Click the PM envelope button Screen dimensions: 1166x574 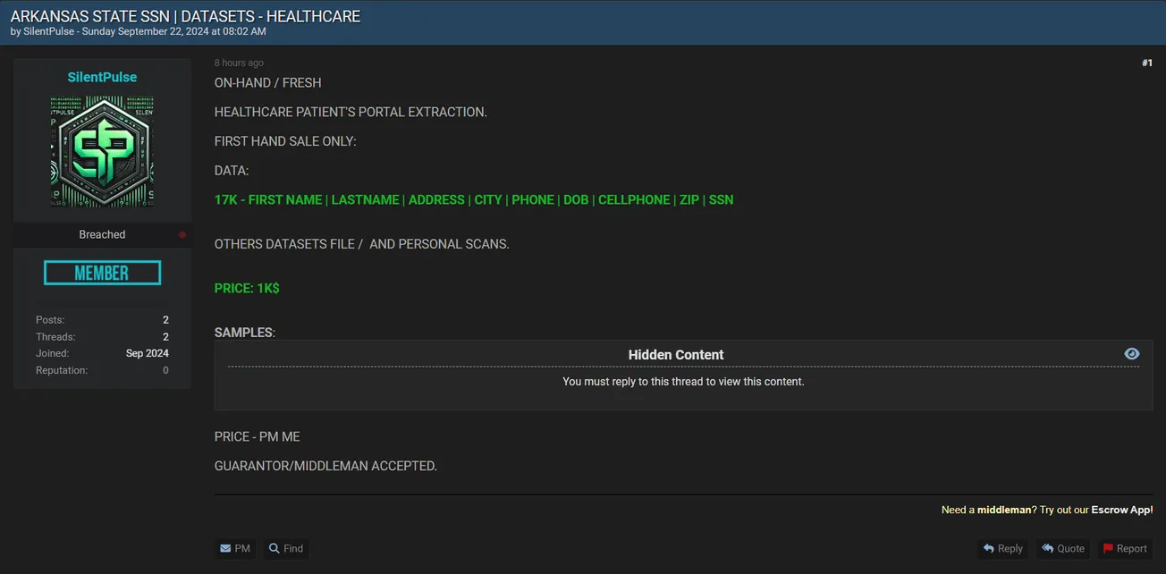[x=234, y=548]
